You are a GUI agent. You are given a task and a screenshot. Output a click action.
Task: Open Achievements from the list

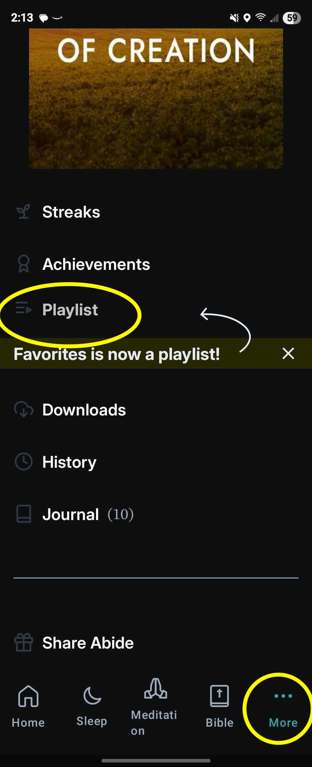click(x=156, y=264)
